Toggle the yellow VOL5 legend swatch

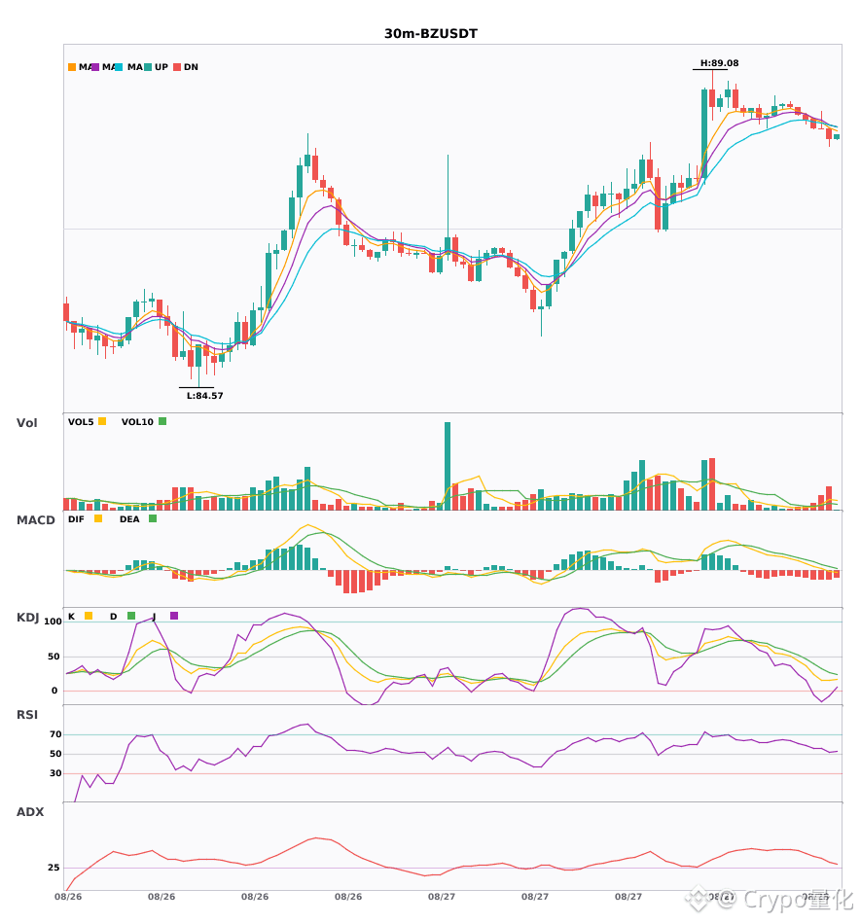102,421
